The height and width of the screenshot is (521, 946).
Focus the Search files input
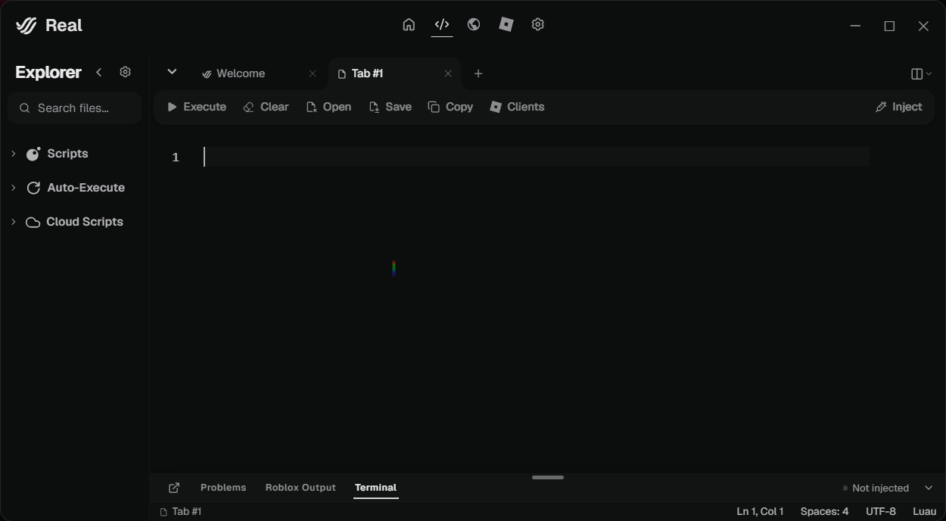pyautogui.click(x=74, y=108)
